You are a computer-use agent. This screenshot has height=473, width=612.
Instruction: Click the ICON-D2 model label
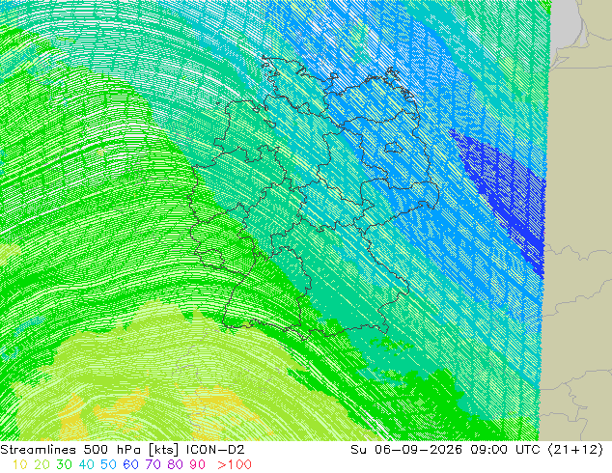pos(215,450)
